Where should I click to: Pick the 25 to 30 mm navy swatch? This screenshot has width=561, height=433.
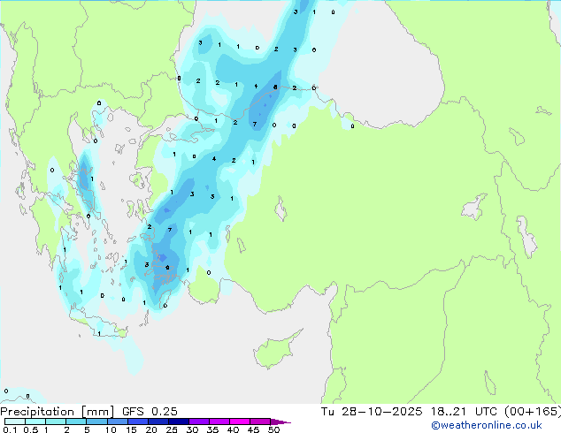178,422
